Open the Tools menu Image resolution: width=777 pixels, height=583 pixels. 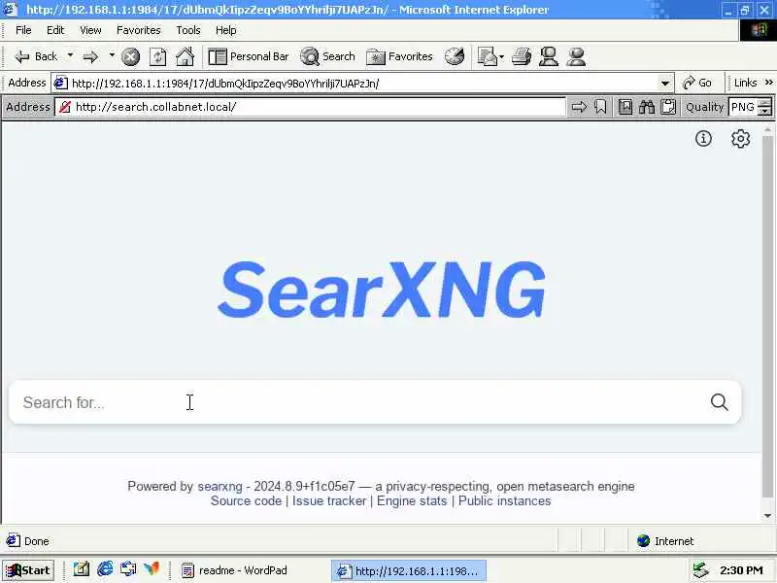pyautogui.click(x=188, y=30)
